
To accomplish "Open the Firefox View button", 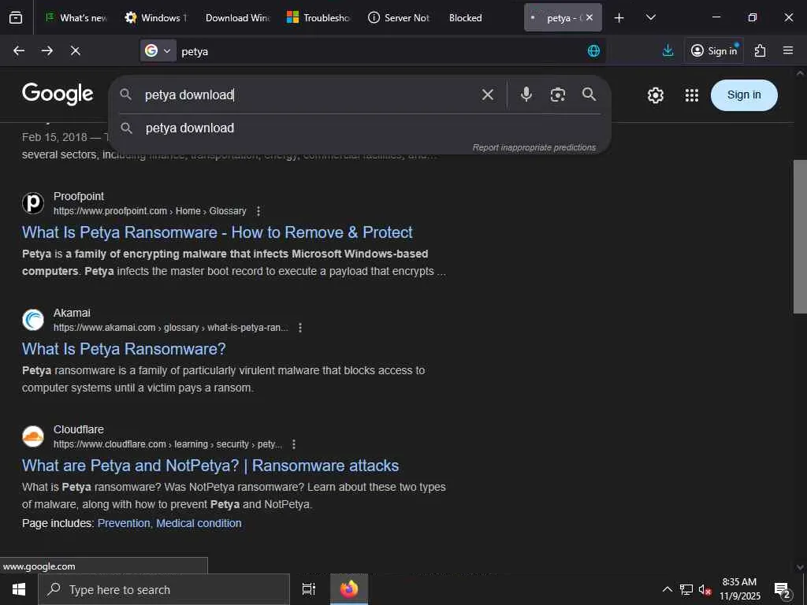I will tap(16, 17).
